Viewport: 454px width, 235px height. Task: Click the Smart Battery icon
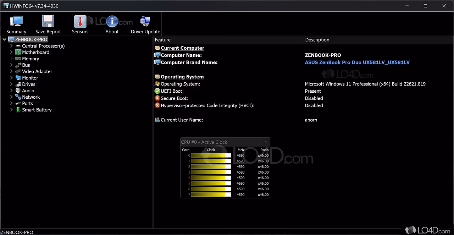pos(18,110)
